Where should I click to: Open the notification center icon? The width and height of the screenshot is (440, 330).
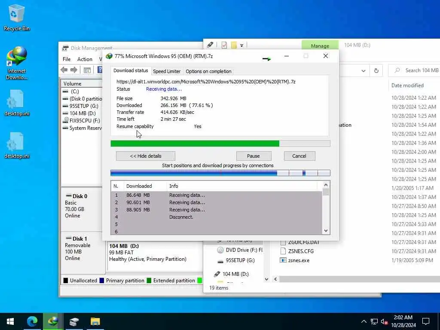pyautogui.click(x=426, y=321)
